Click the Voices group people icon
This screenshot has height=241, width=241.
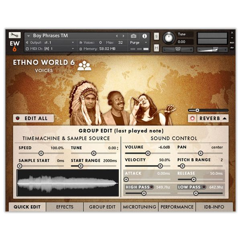[84, 65]
